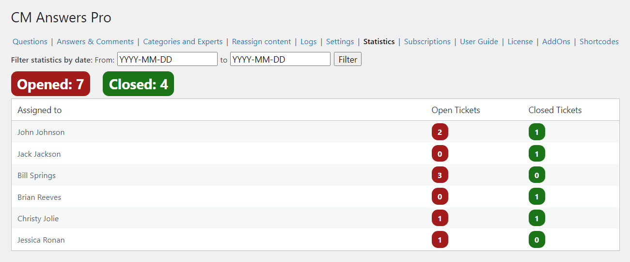Open the User Guide link
The height and width of the screenshot is (262, 630).
click(x=479, y=42)
